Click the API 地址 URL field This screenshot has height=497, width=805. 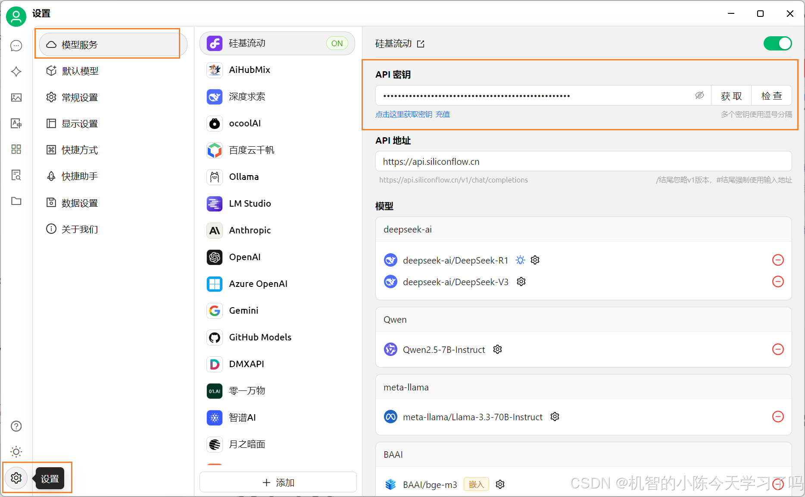coord(583,161)
